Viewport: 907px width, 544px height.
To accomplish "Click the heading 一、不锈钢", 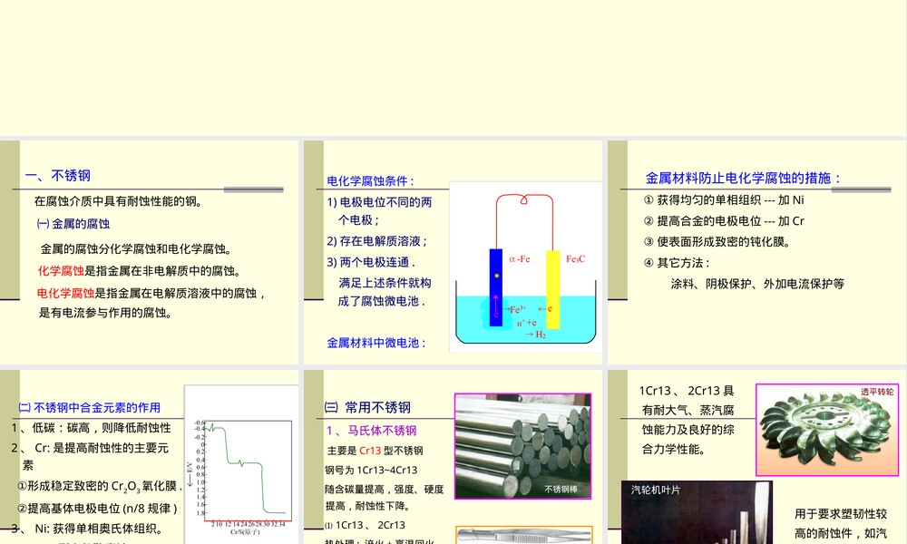I will click(58, 176).
